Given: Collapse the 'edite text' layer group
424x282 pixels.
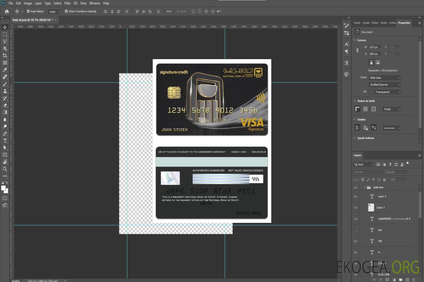Looking at the screenshot, I should (x=364, y=188).
